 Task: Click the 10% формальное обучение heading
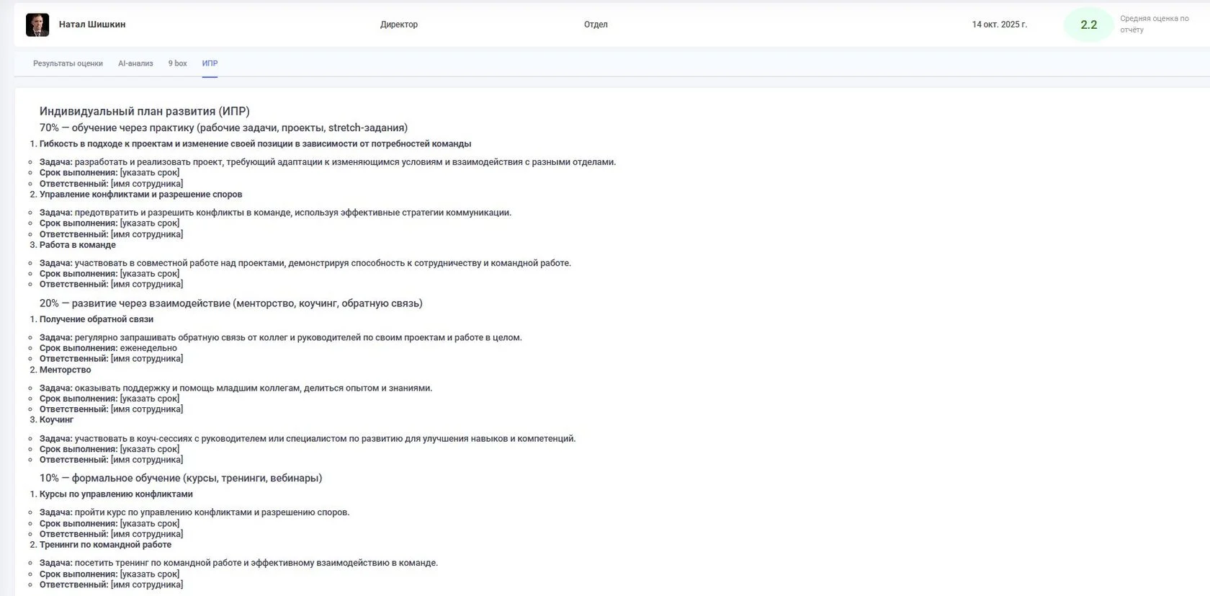(180, 478)
